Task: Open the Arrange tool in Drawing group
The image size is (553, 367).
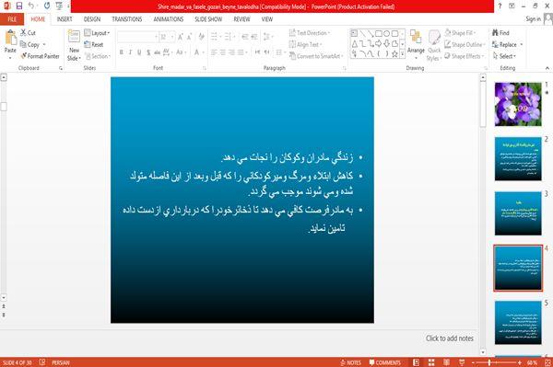Action: (416, 42)
